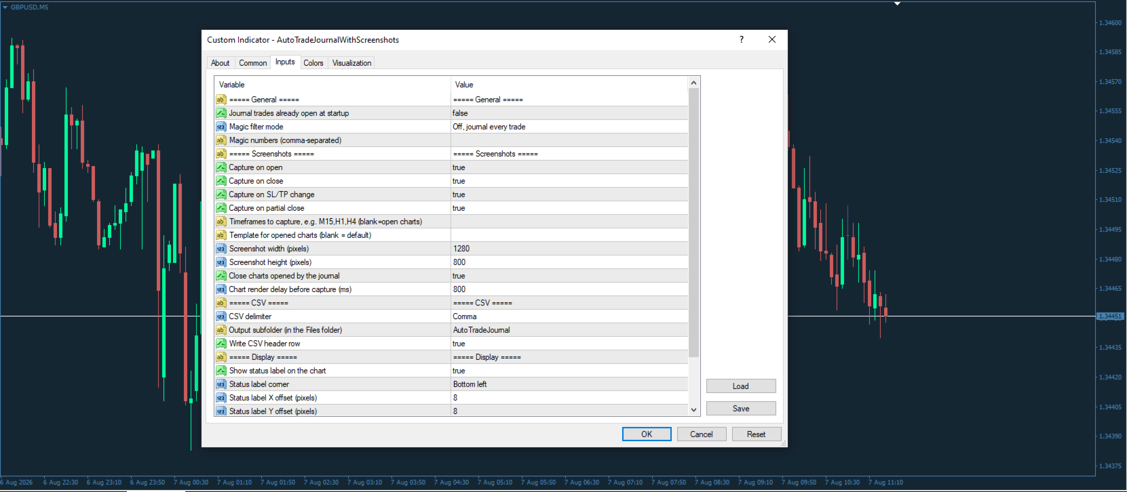Click Save to export input settings
This screenshot has height=492, width=1127.
click(741, 409)
